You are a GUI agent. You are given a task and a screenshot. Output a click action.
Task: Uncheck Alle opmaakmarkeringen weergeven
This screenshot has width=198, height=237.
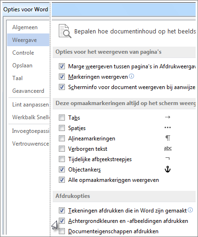pos(62,180)
